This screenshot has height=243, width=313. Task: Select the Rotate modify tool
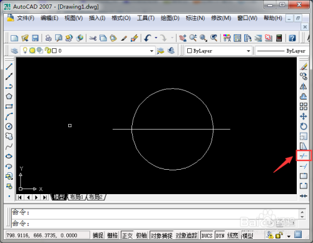click(304, 127)
